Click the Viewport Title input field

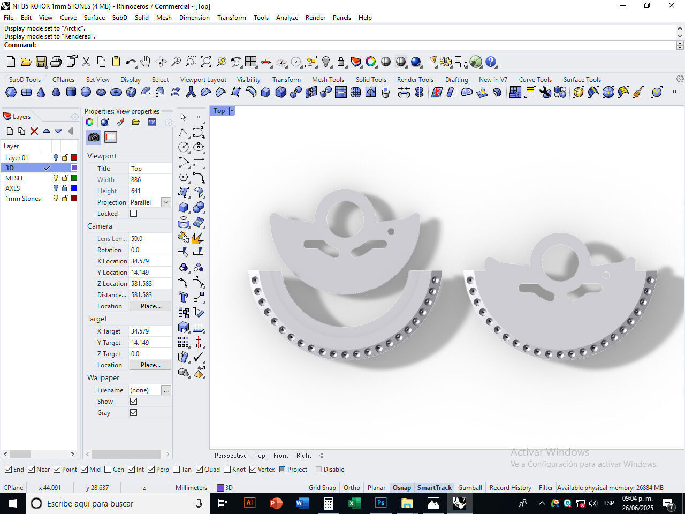pyautogui.click(x=150, y=168)
